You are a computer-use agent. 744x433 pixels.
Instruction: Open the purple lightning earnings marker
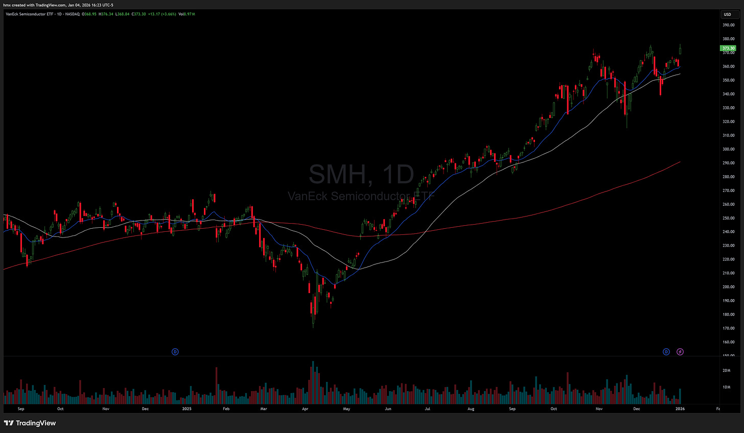click(x=680, y=352)
